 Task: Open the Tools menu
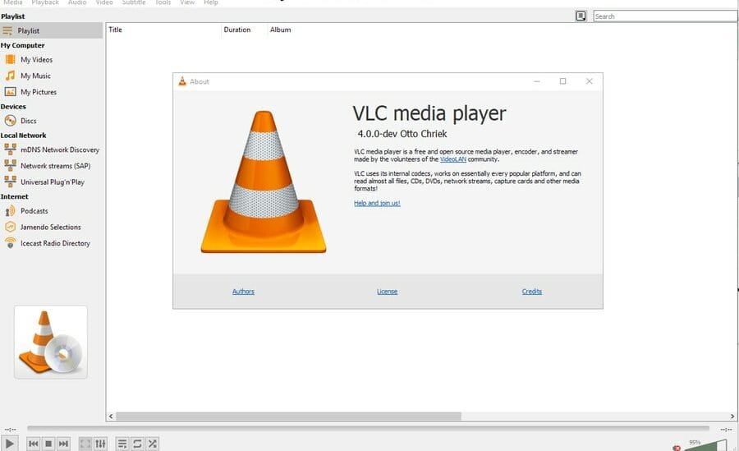163,2
